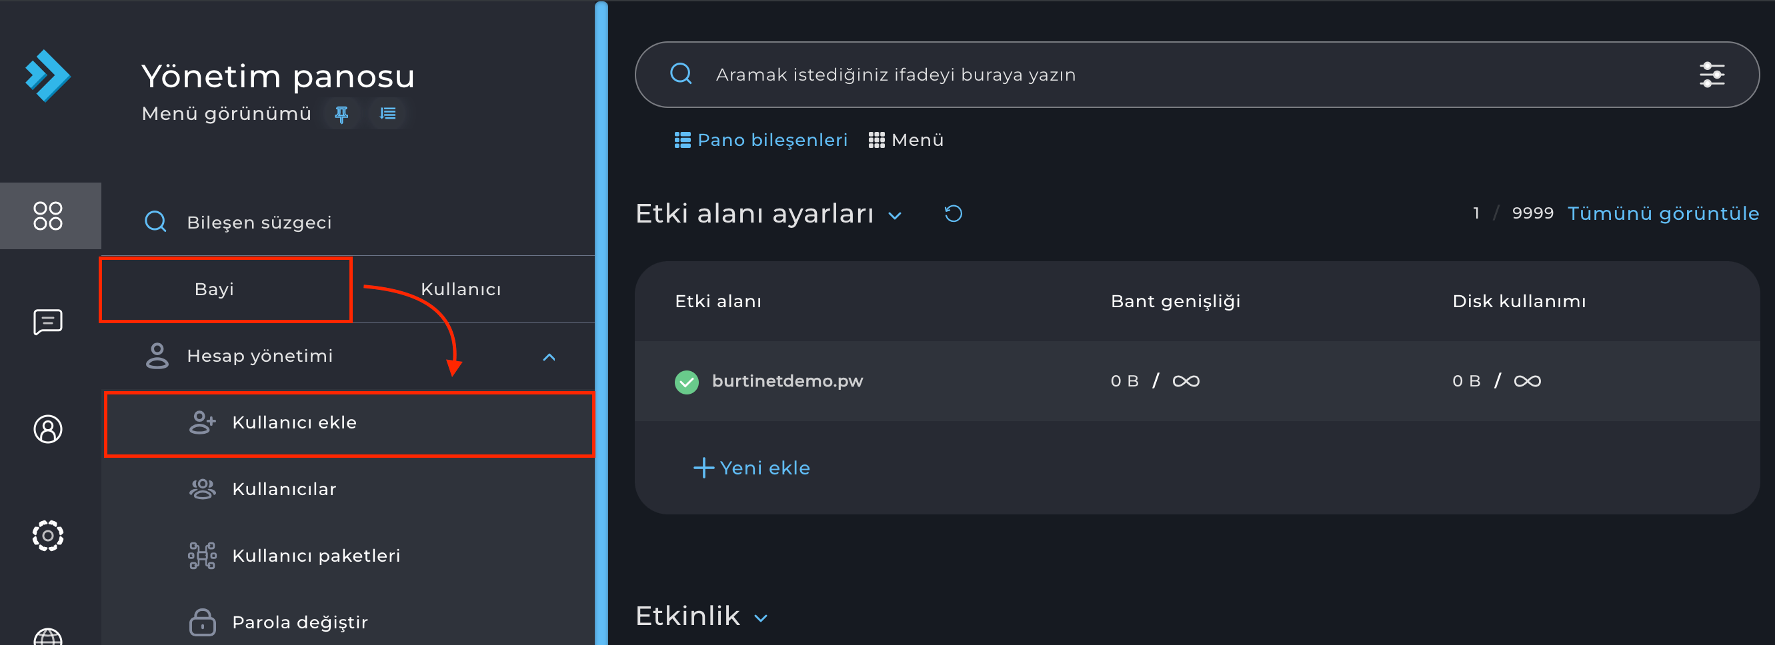Switch to the Bayi tab
Image resolution: width=1775 pixels, height=645 pixels.
click(214, 289)
